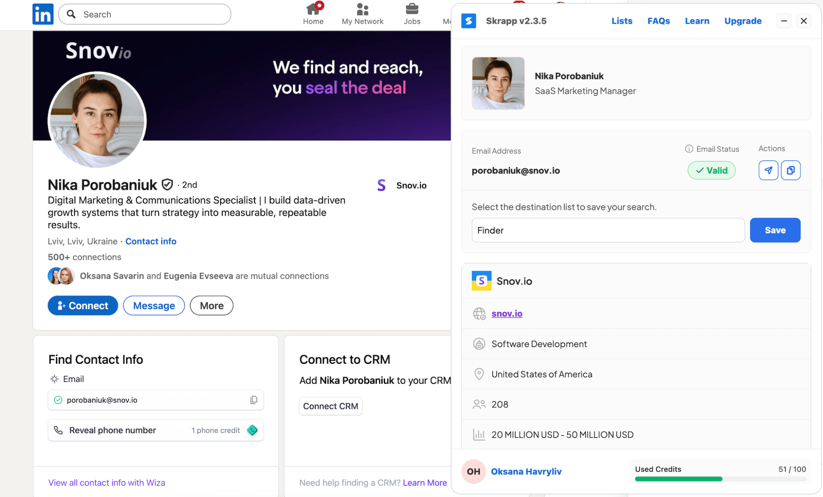The image size is (823, 497).
Task: Click the LinkedIn Search field
Action: coord(145,14)
